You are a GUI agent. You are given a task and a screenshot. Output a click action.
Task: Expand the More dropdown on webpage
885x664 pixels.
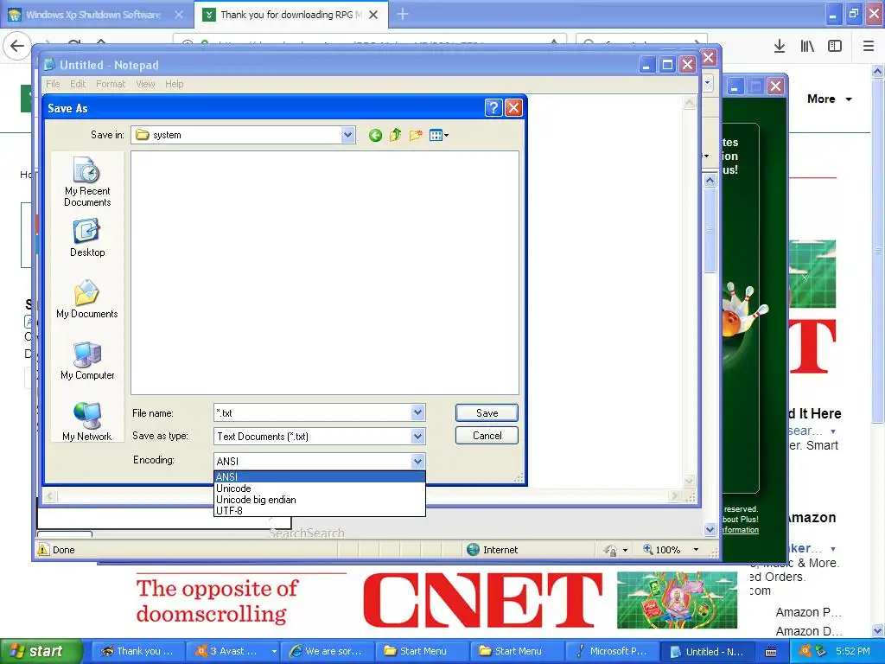[829, 99]
